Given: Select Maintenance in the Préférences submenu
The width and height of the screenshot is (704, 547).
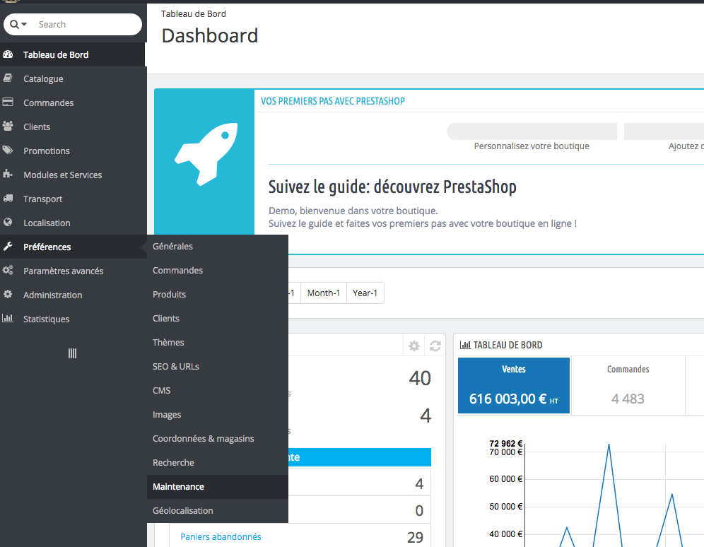Looking at the screenshot, I should click(178, 487).
